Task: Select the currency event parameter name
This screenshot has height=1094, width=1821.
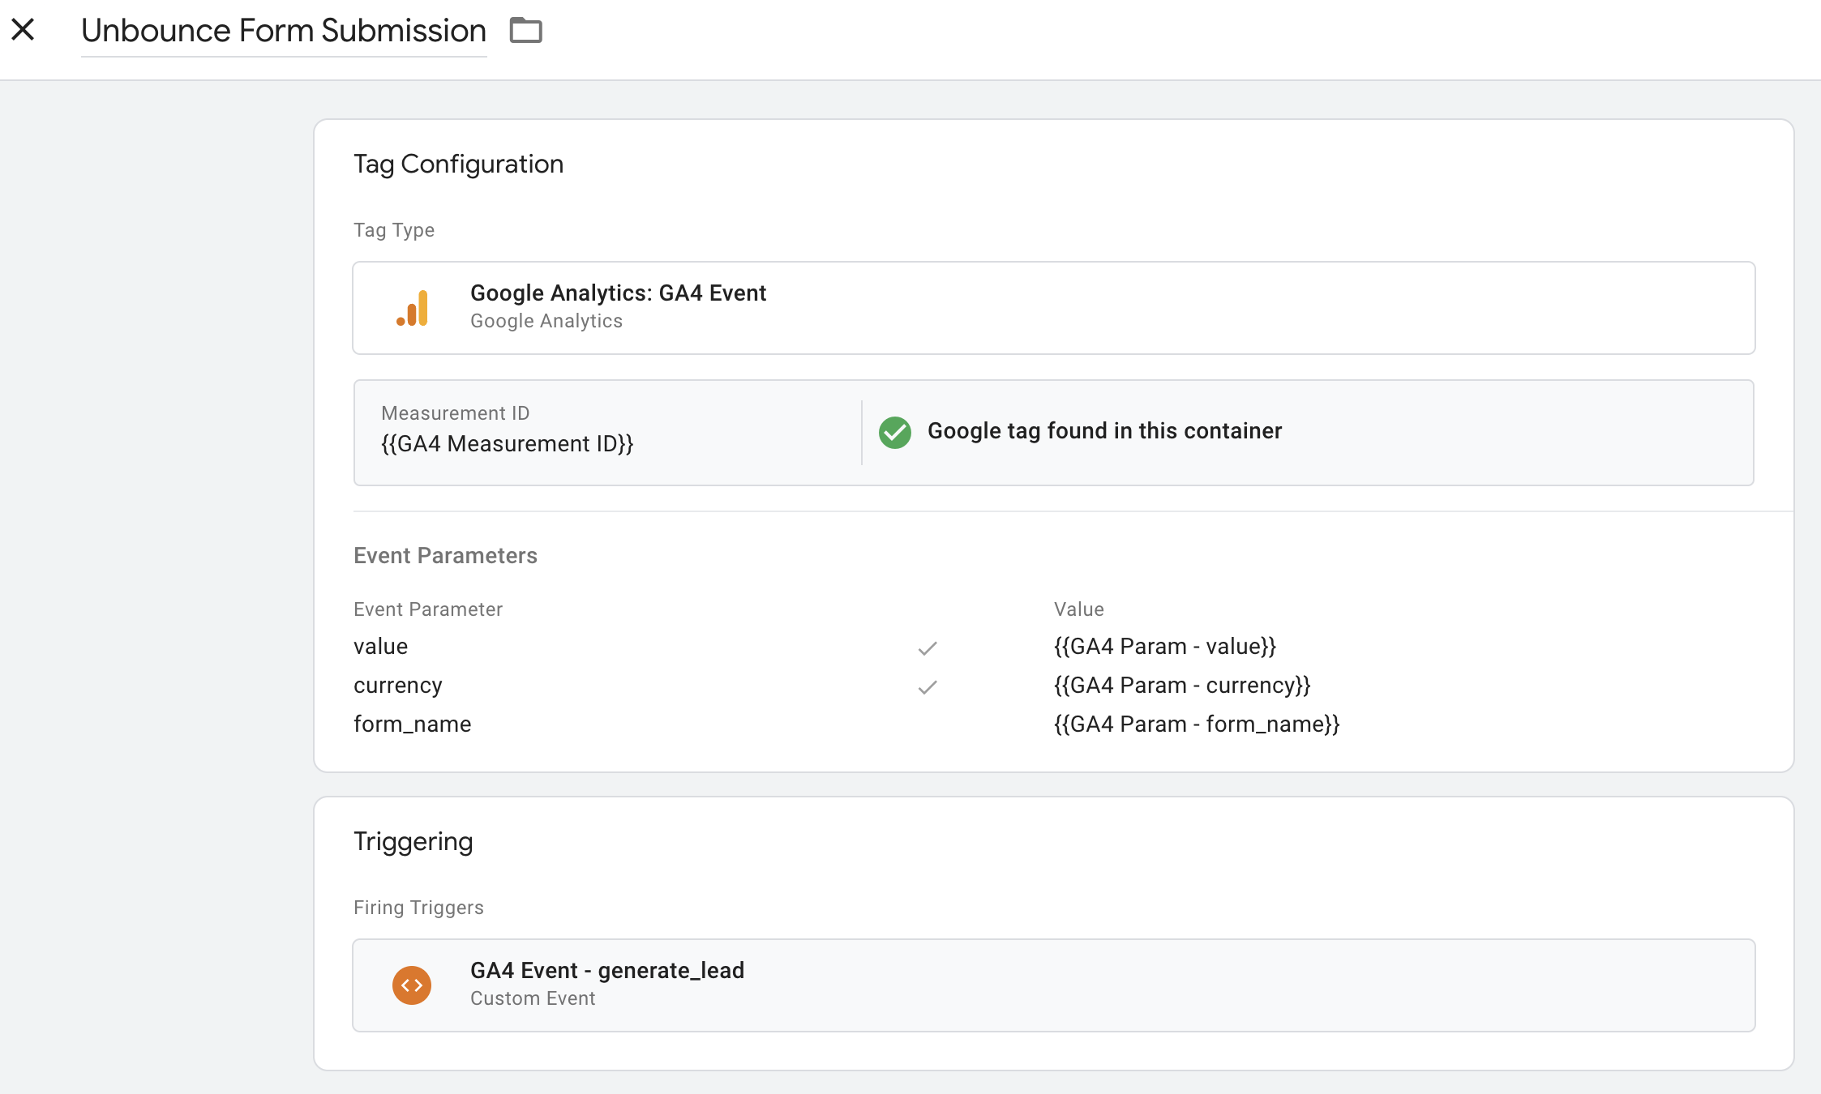Action: tap(397, 686)
